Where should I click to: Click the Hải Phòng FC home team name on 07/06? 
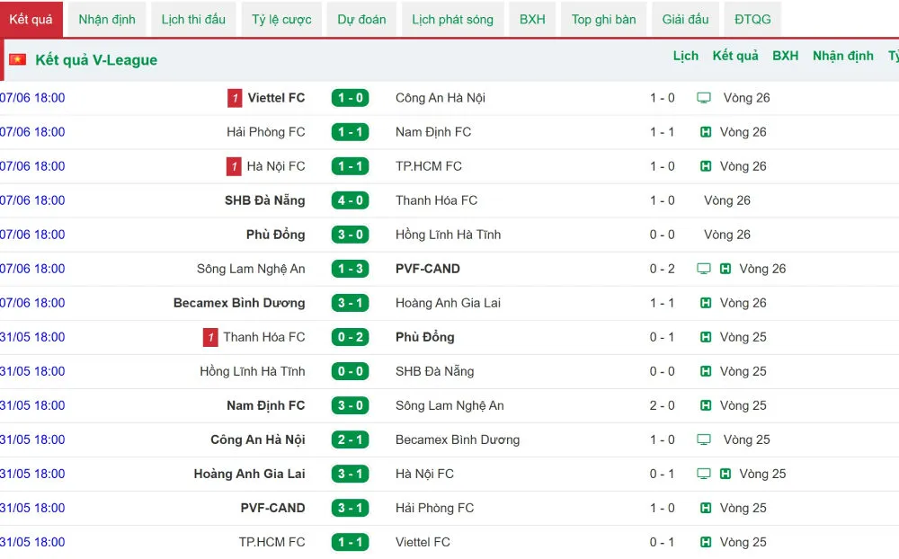pyautogui.click(x=266, y=132)
